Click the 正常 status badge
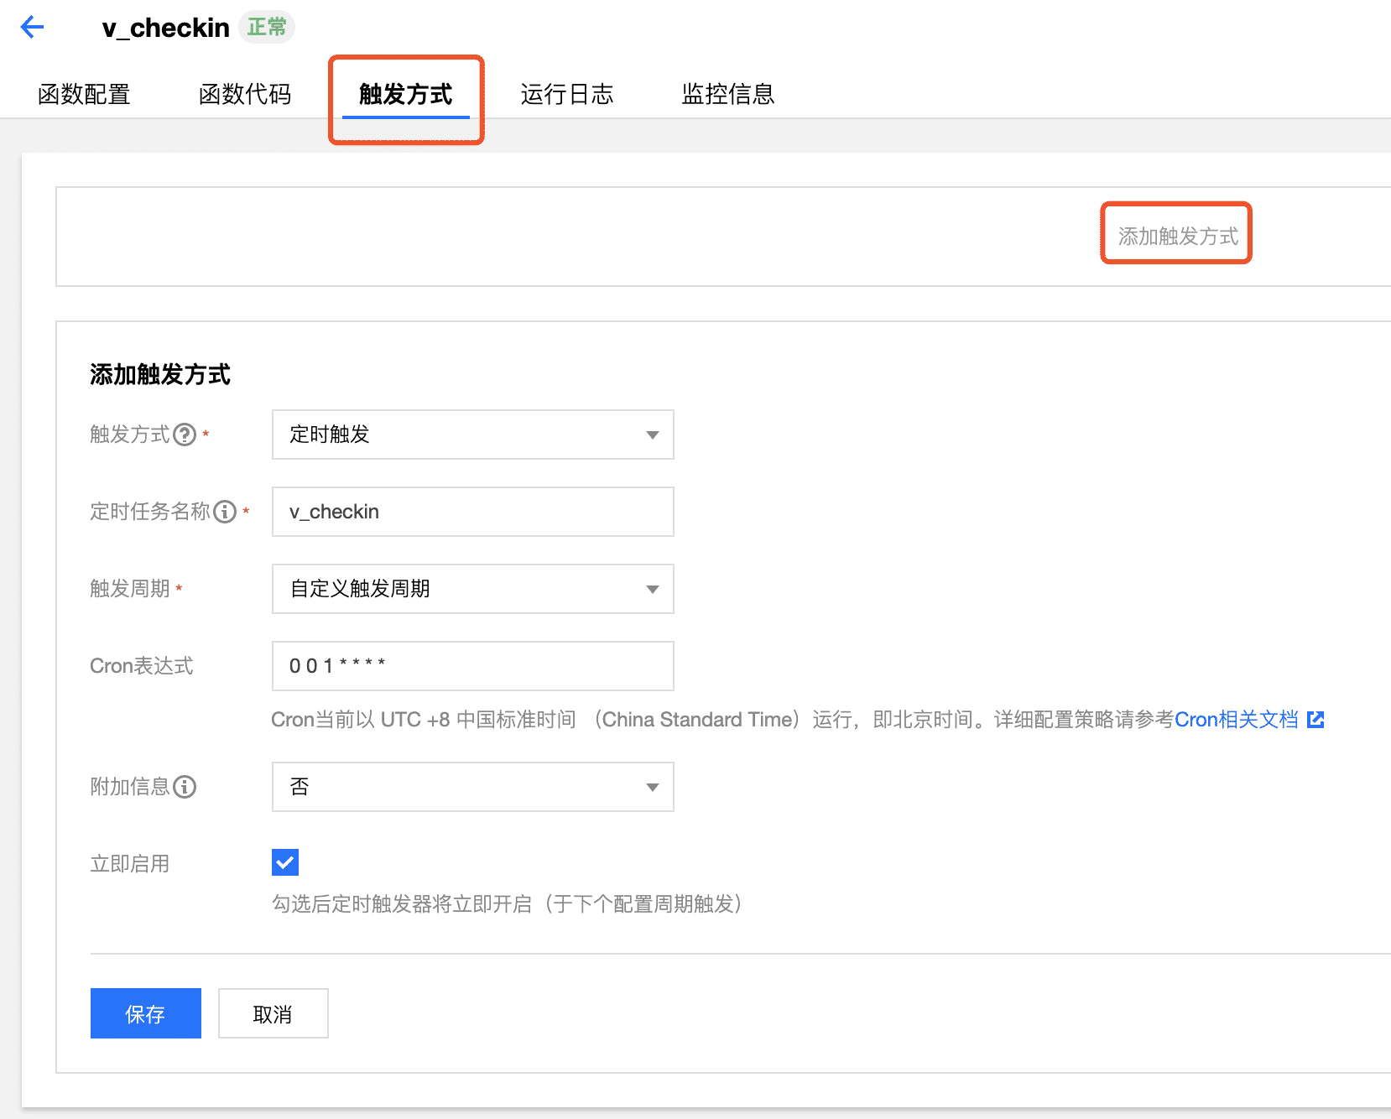1391x1119 pixels. [x=267, y=28]
